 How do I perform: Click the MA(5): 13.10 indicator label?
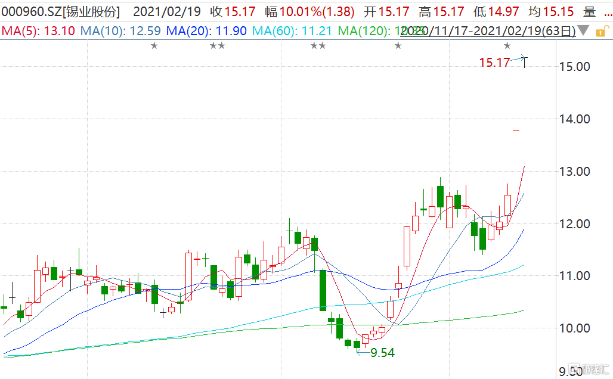click(x=38, y=31)
